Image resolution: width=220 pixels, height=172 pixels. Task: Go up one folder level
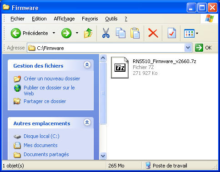pyautogui.click(x=88, y=33)
